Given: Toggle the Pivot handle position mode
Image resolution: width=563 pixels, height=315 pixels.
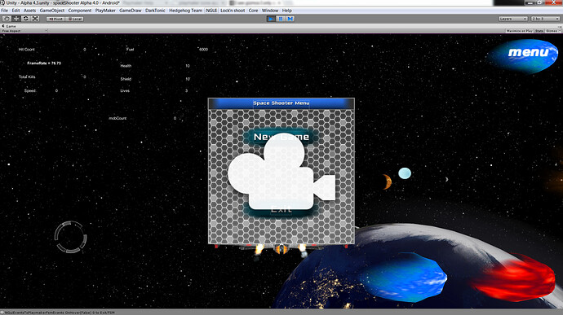Looking at the screenshot, I should [x=55, y=19].
